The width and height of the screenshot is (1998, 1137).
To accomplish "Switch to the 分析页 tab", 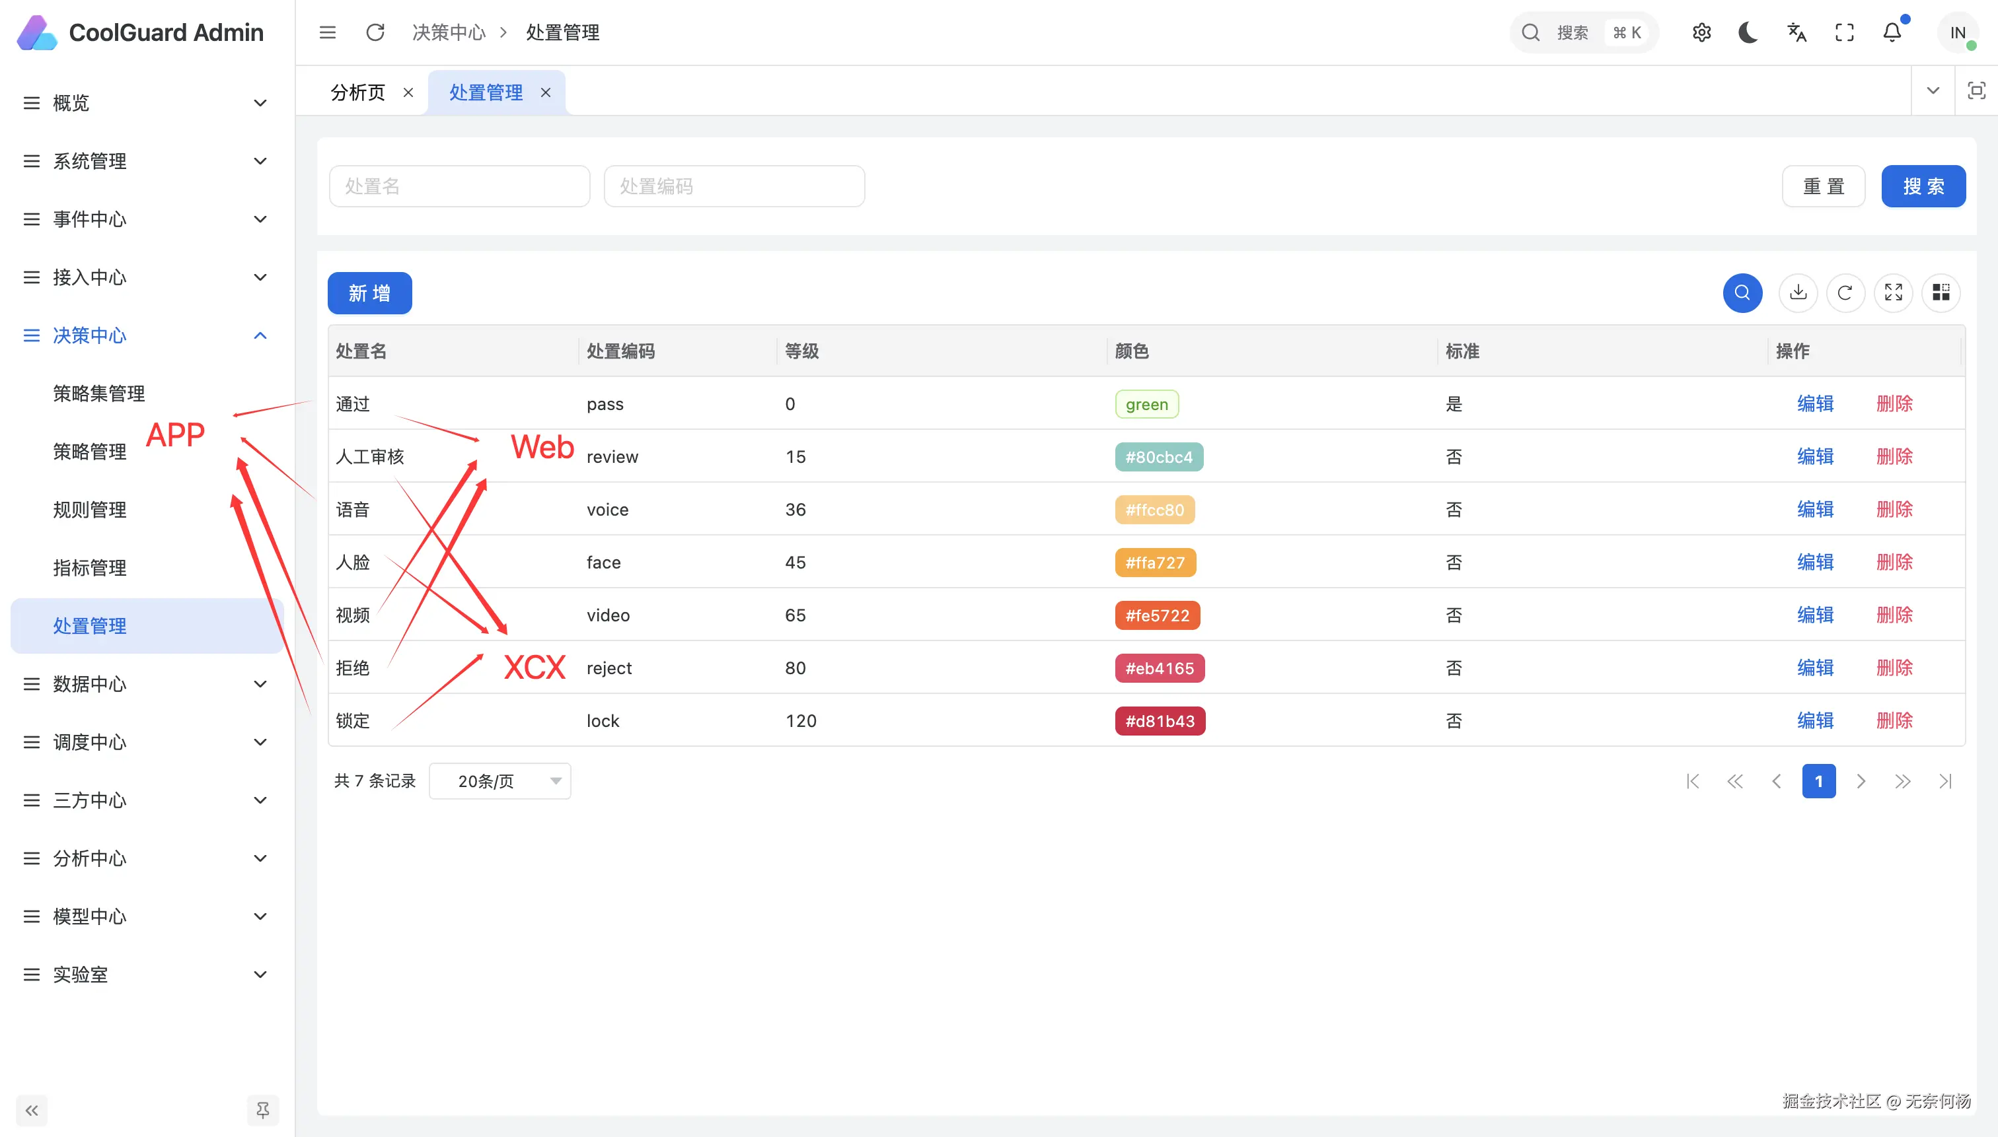I will [x=358, y=92].
